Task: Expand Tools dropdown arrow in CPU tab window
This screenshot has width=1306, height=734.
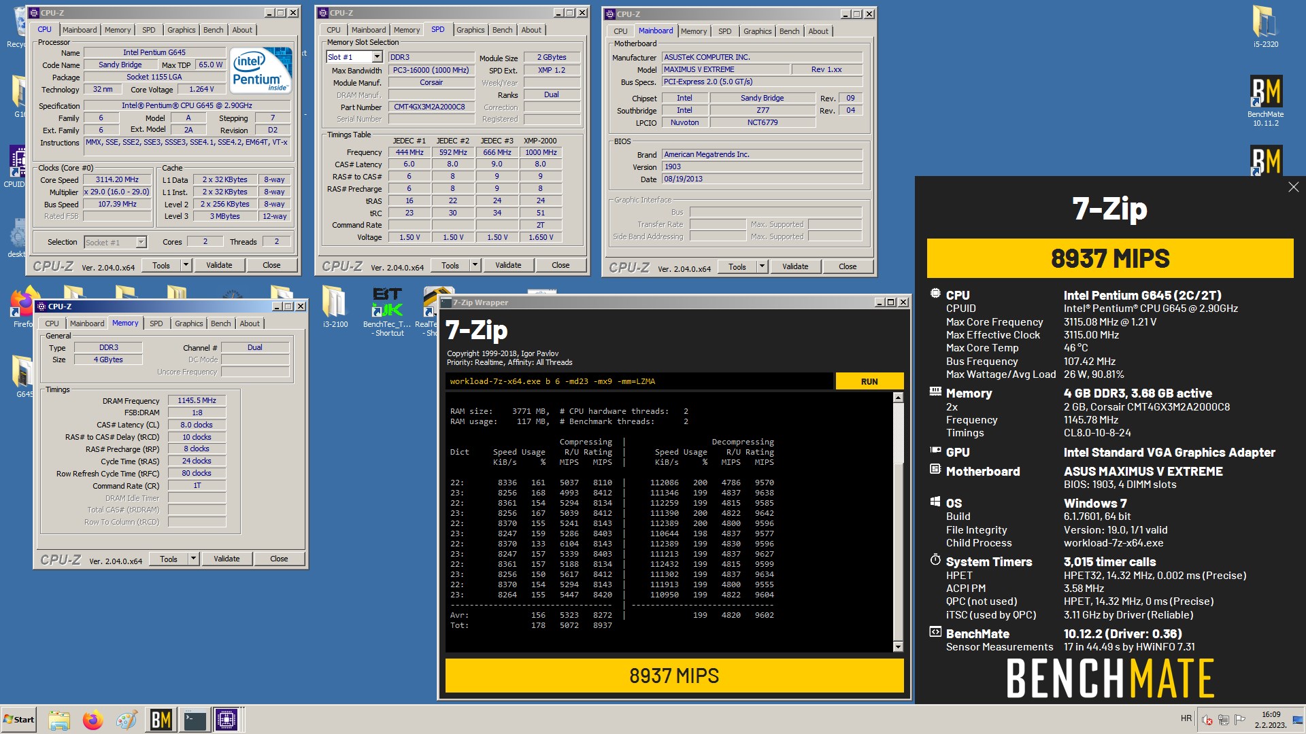Action: pyautogui.click(x=185, y=265)
